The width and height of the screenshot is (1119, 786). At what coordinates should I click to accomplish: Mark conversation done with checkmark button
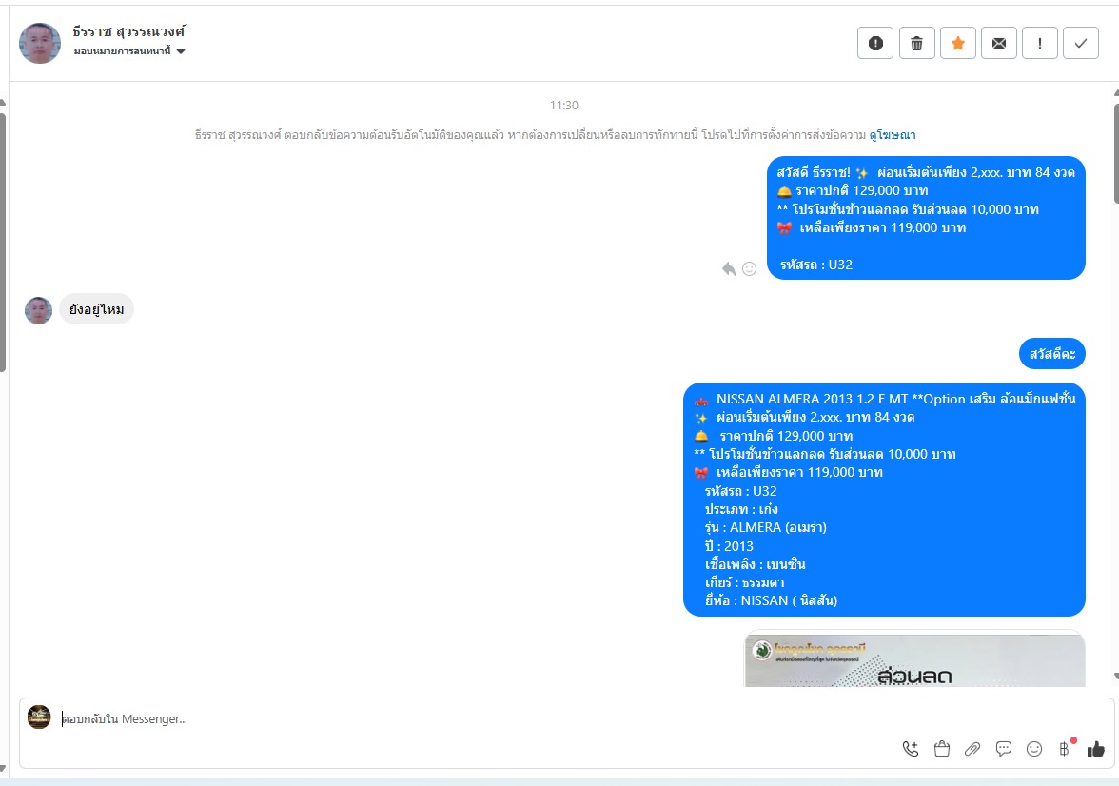pyautogui.click(x=1081, y=44)
